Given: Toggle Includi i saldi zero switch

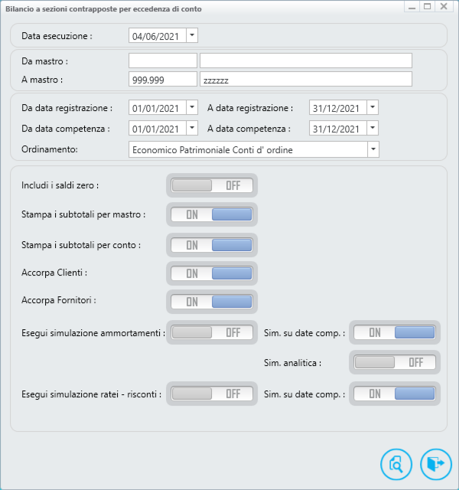Looking at the screenshot, I should click(x=212, y=185).
